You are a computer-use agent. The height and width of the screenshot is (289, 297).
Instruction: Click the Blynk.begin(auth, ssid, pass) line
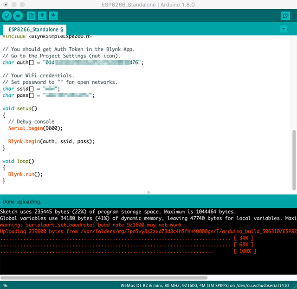(51, 141)
